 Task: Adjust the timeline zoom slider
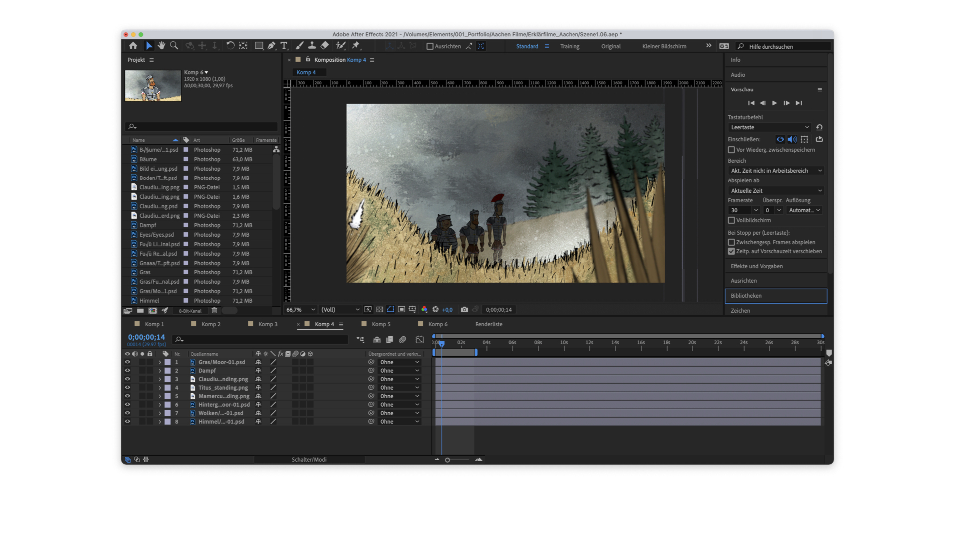tap(447, 460)
